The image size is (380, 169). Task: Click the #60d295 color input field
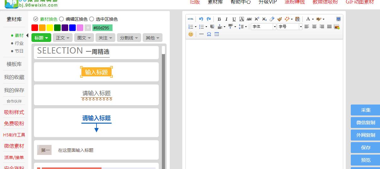[x=102, y=28]
